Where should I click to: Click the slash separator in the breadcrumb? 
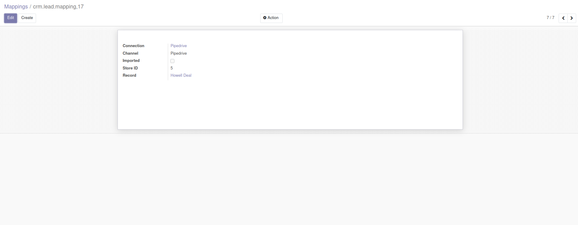click(30, 7)
